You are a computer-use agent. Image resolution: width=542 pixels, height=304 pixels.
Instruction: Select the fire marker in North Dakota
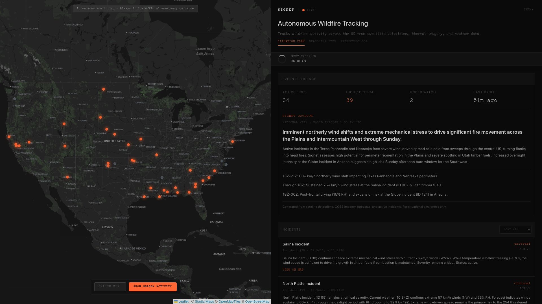point(104,89)
